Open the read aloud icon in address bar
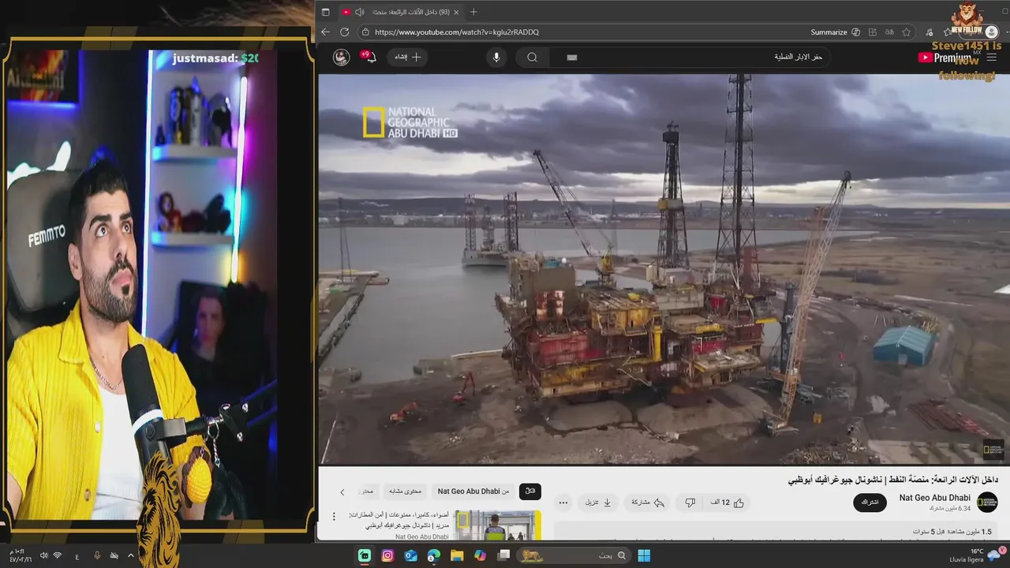Image resolution: width=1010 pixels, height=568 pixels. 889,32
